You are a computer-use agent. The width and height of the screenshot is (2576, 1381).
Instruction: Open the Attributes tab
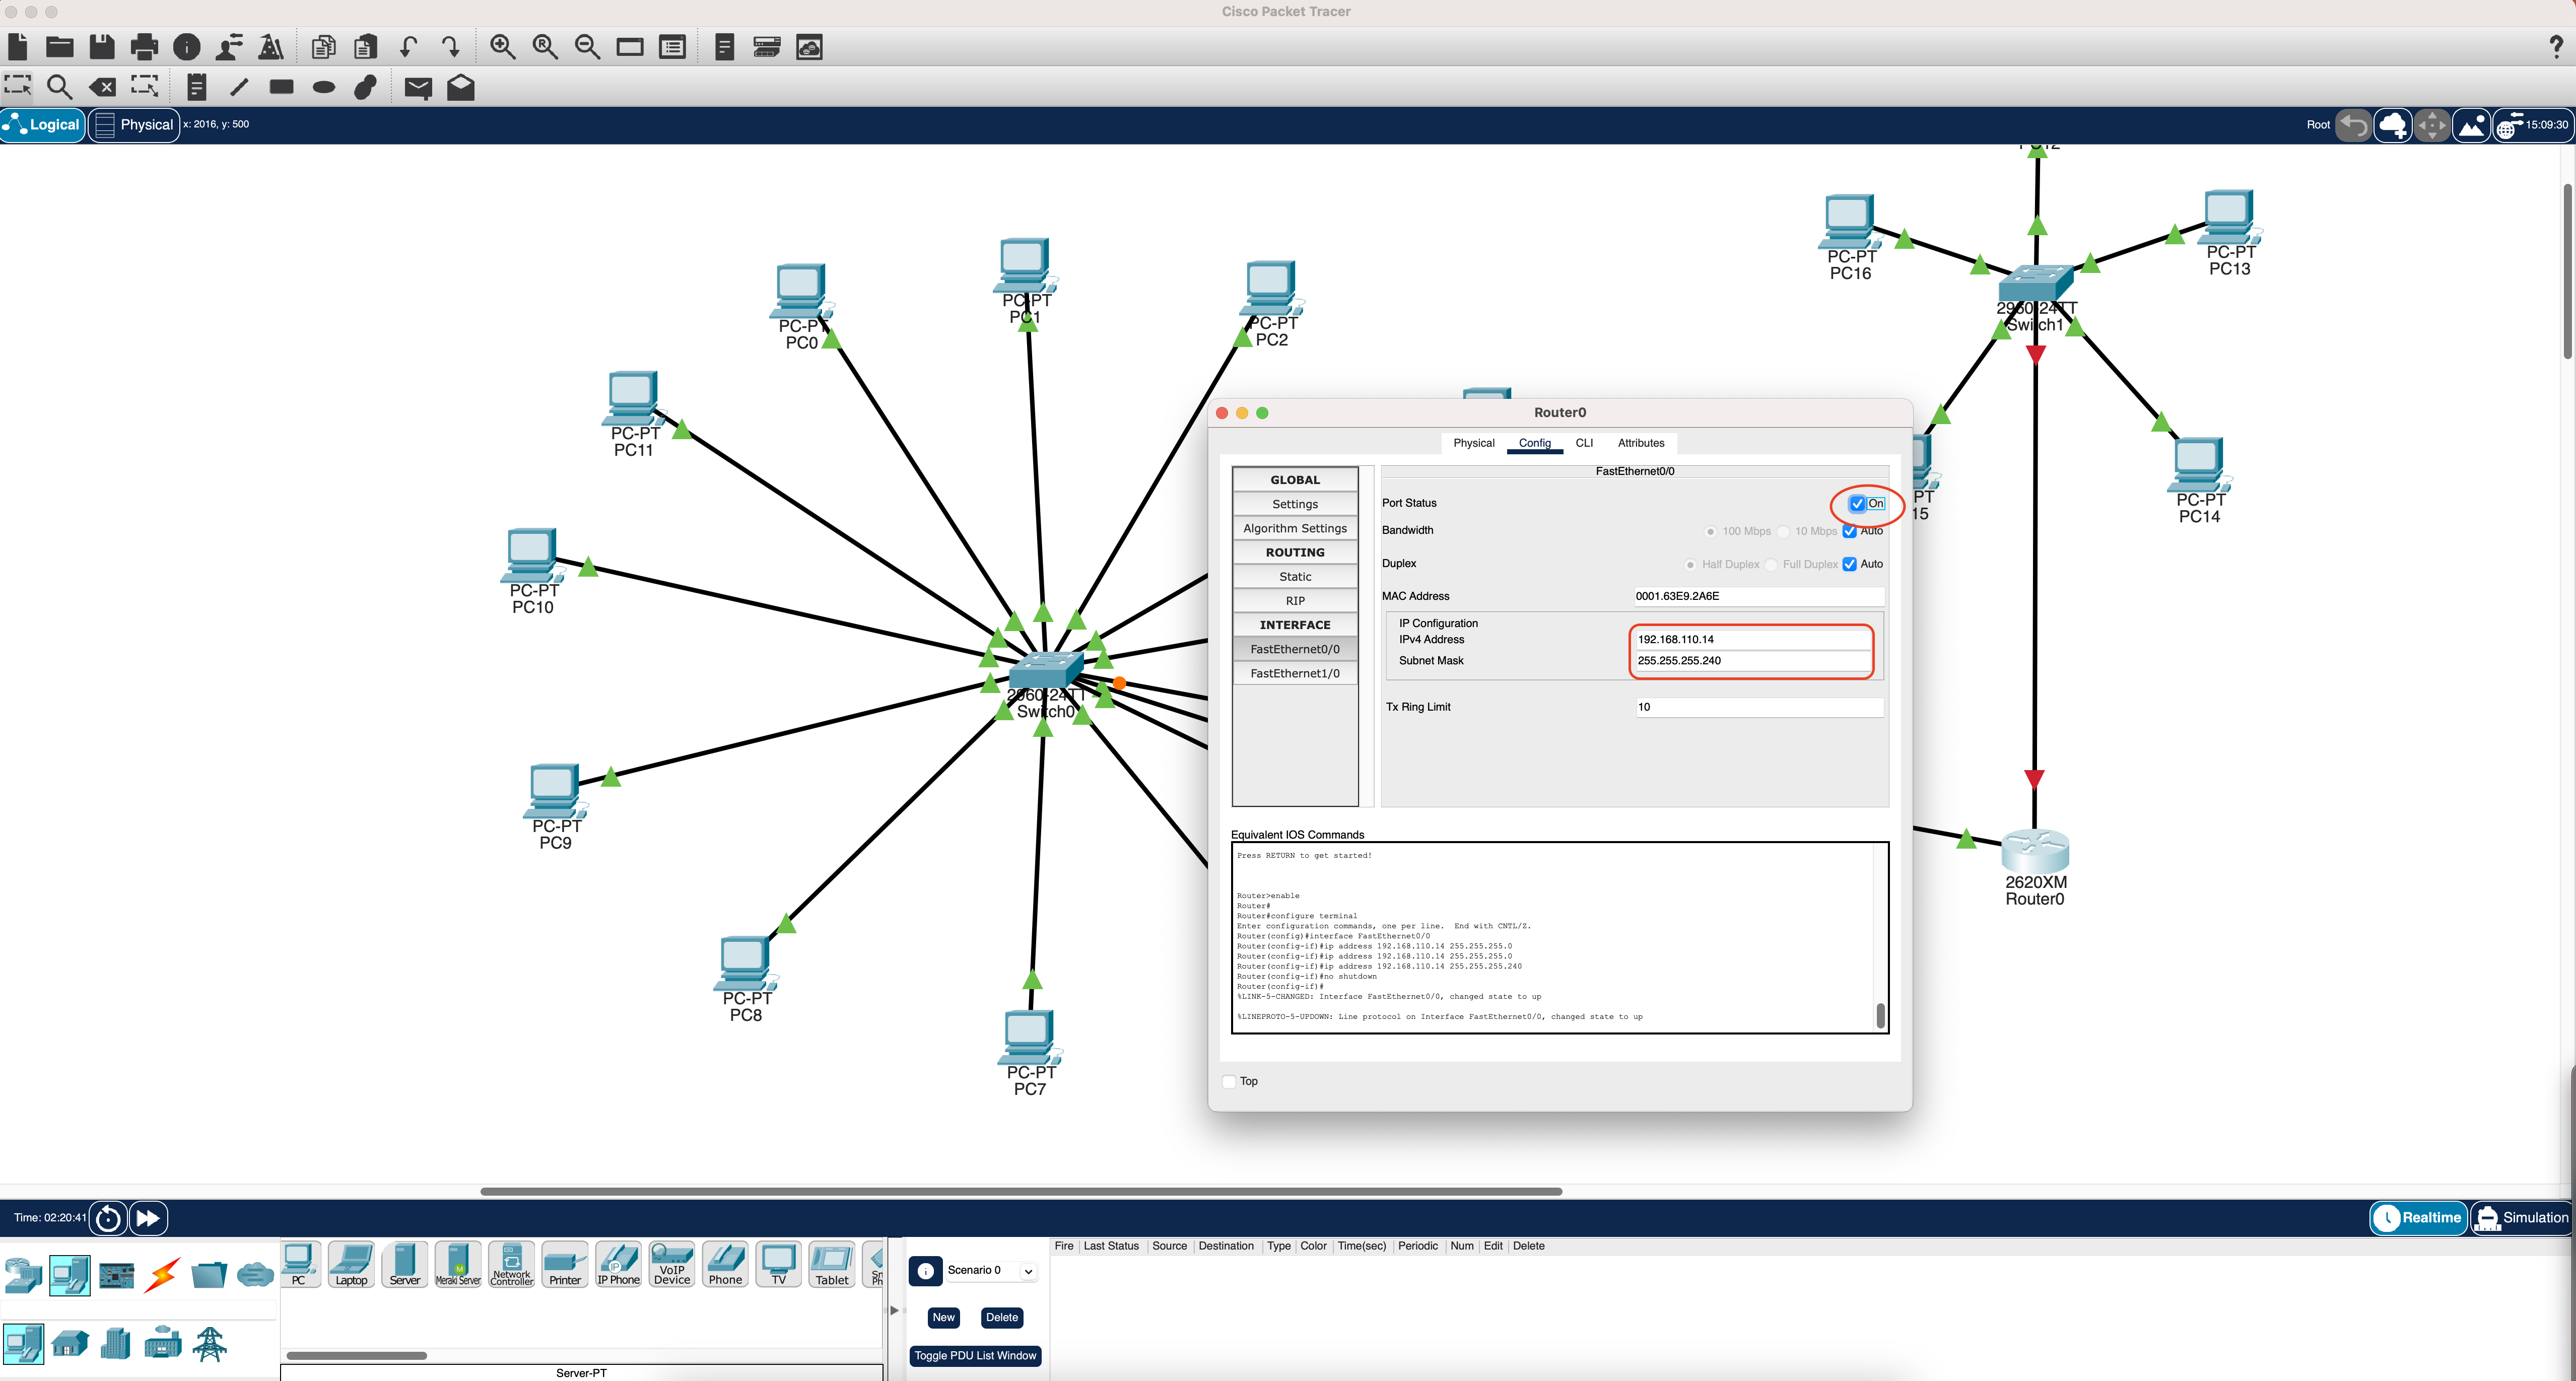(x=1641, y=443)
